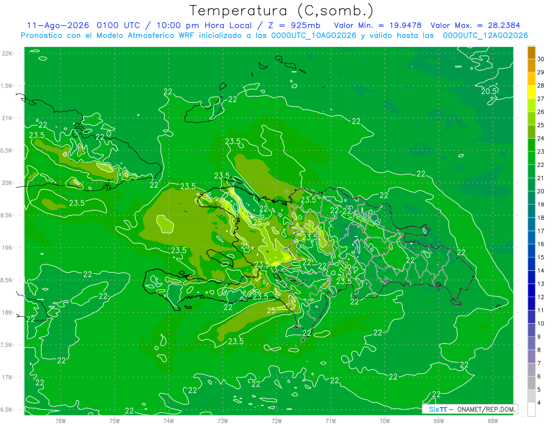Image resolution: width=553 pixels, height=427 pixels.
Task: Click the valid-until time "0000UTC_12AGO2026"
Action: [485, 35]
